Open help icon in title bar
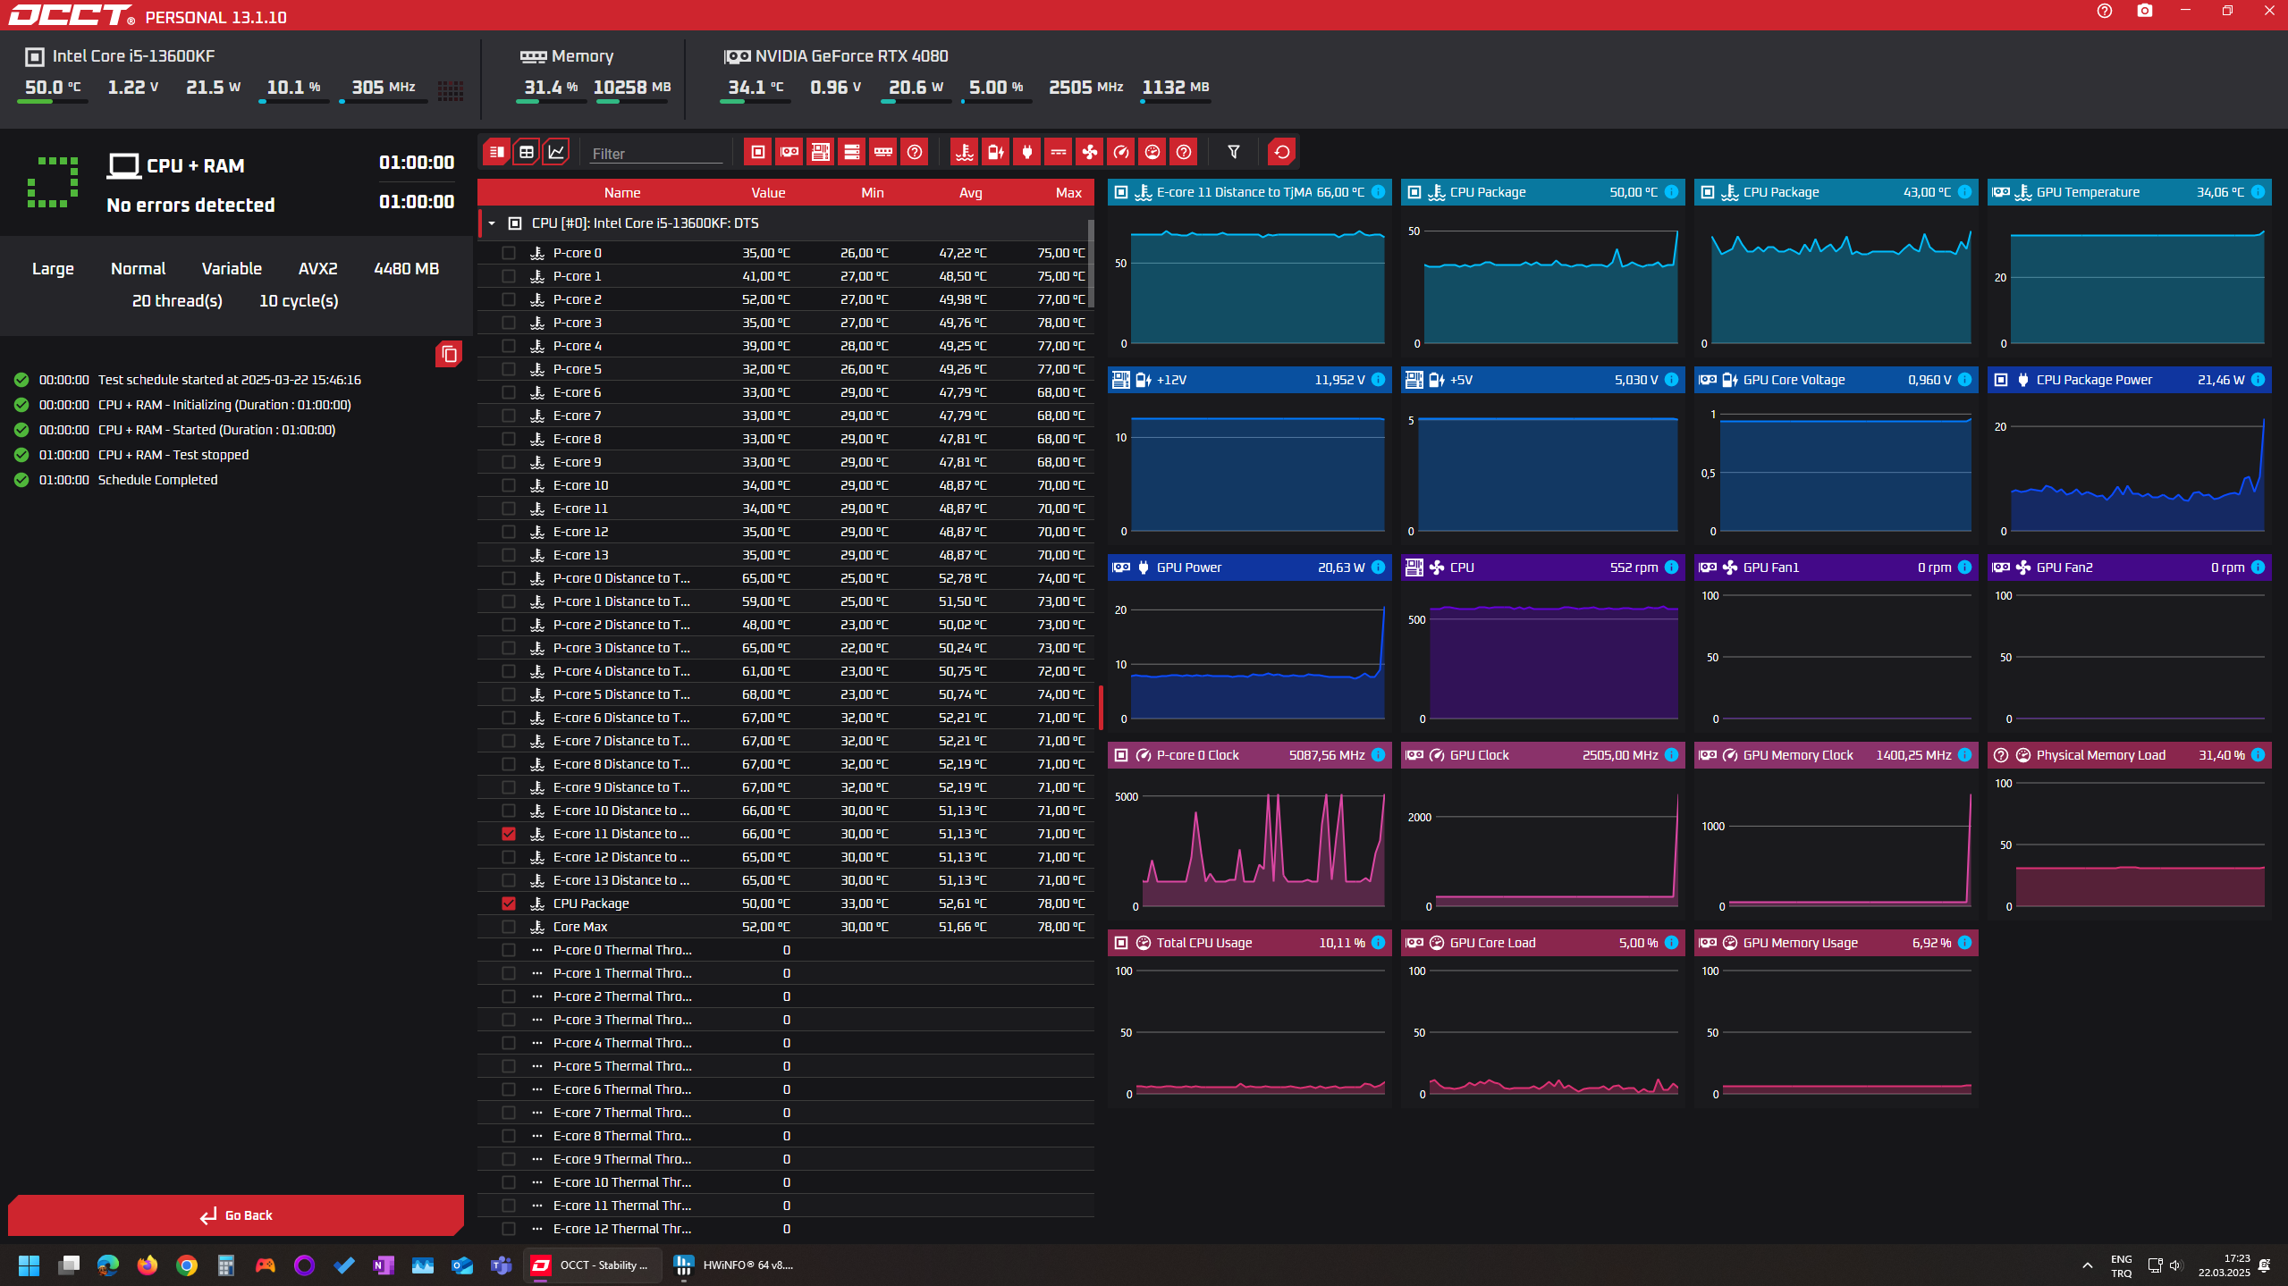Image resolution: width=2288 pixels, height=1286 pixels. click(2105, 11)
